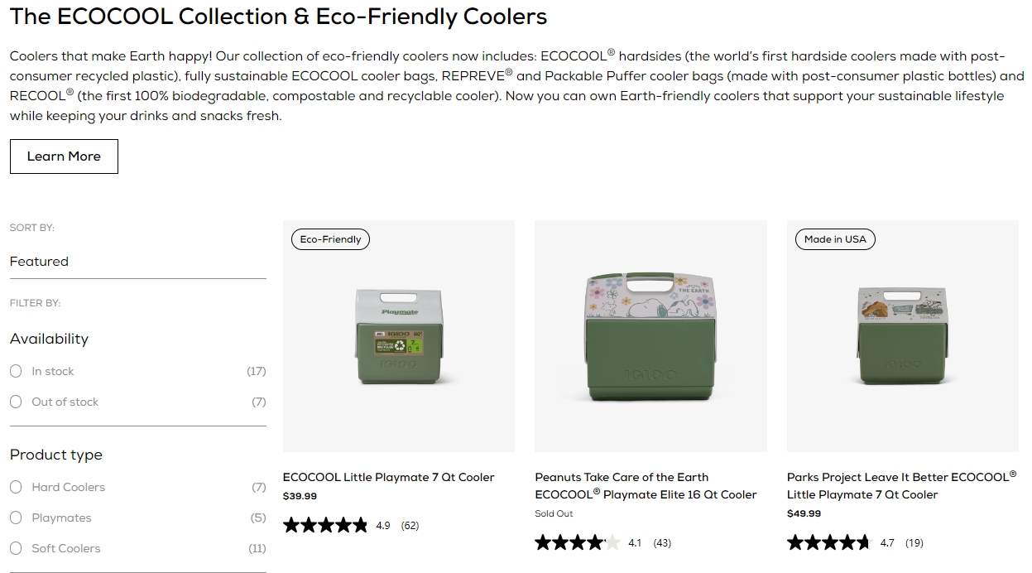The width and height of the screenshot is (1032, 573).
Task: Check the Playmates product type filter
Action: coord(16,518)
